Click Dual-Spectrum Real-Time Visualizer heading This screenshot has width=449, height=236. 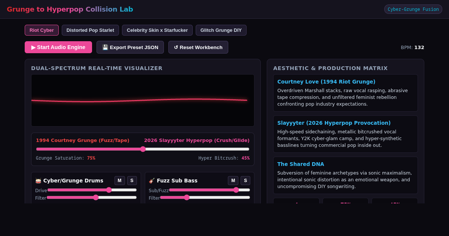97,68
